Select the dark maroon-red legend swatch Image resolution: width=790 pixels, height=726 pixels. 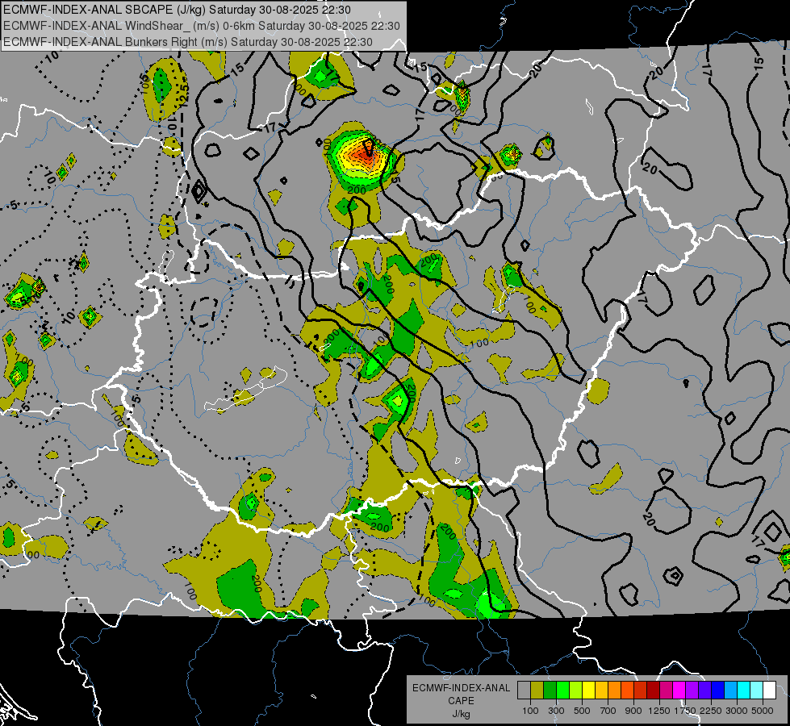(653, 691)
